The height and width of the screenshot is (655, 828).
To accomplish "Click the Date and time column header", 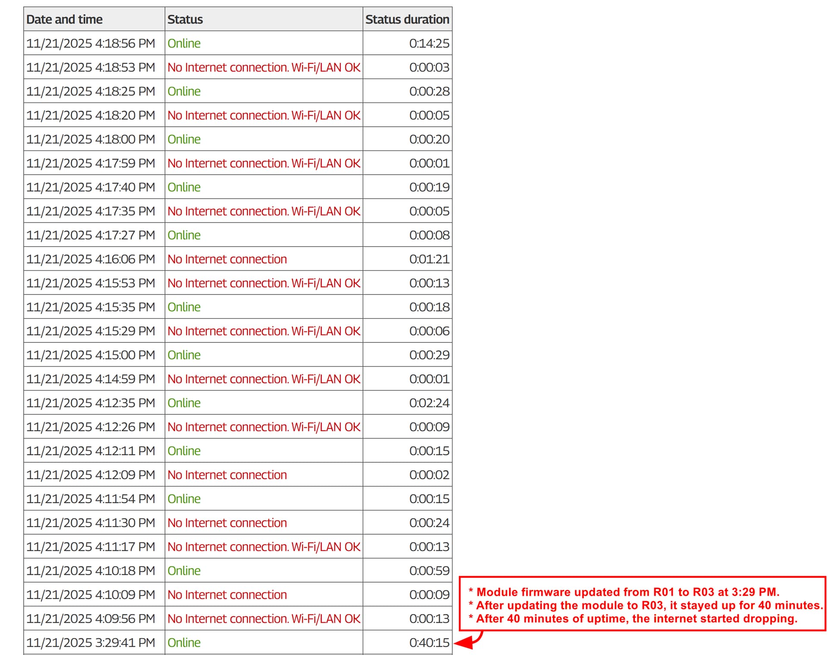I will pyautogui.click(x=65, y=19).
